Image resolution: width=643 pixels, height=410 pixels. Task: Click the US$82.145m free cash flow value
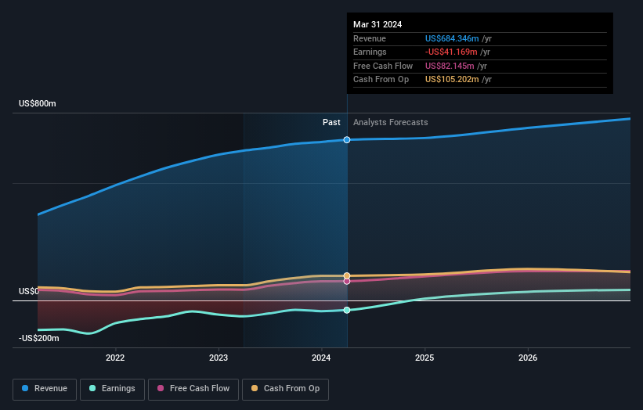coord(450,66)
